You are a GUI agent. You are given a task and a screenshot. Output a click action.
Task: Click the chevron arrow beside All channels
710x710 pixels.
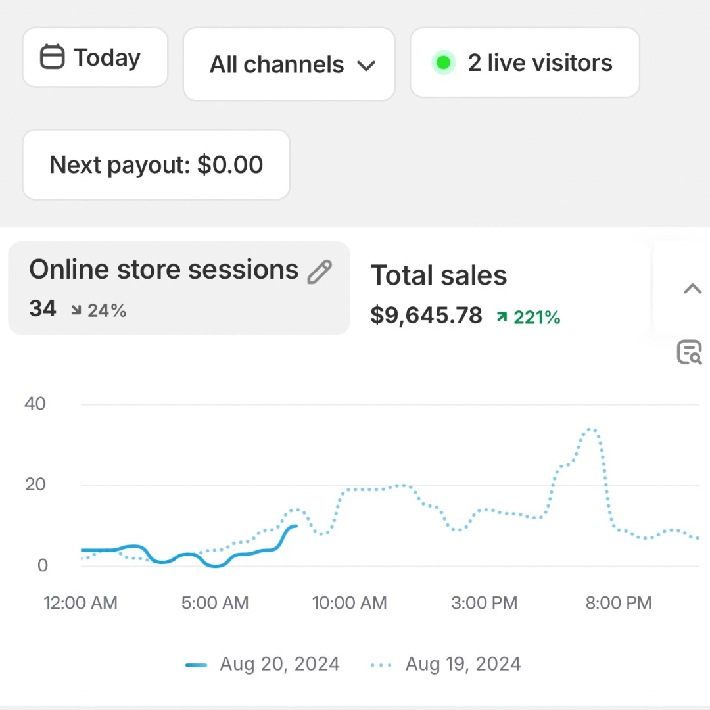[x=366, y=65]
